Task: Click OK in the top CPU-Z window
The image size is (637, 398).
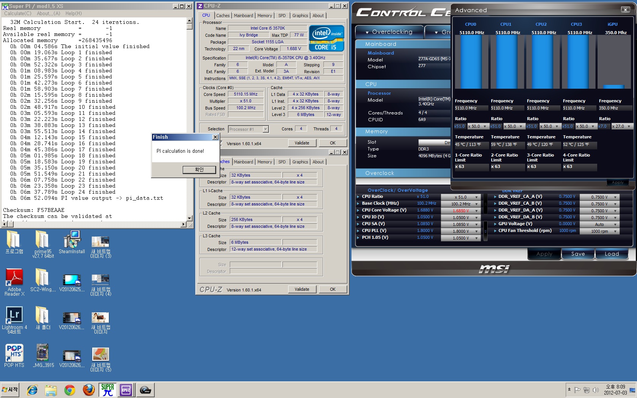Action: (333, 143)
